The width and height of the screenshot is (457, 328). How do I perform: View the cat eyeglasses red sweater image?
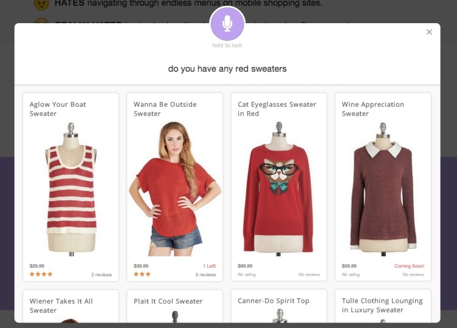[x=278, y=189]
